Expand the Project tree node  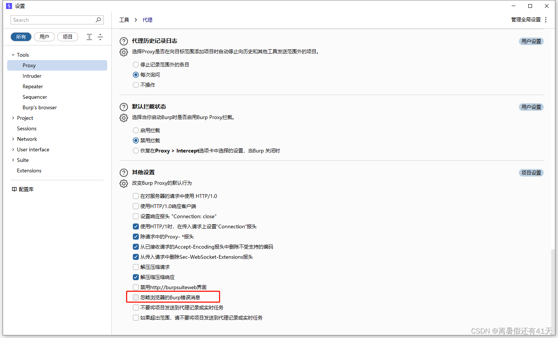pos(13,118)
